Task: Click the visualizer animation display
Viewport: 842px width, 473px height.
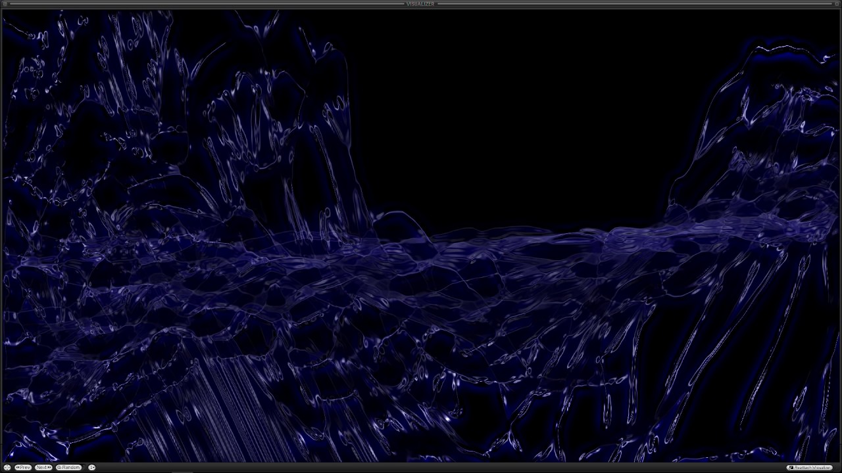Action: (421, 235)
